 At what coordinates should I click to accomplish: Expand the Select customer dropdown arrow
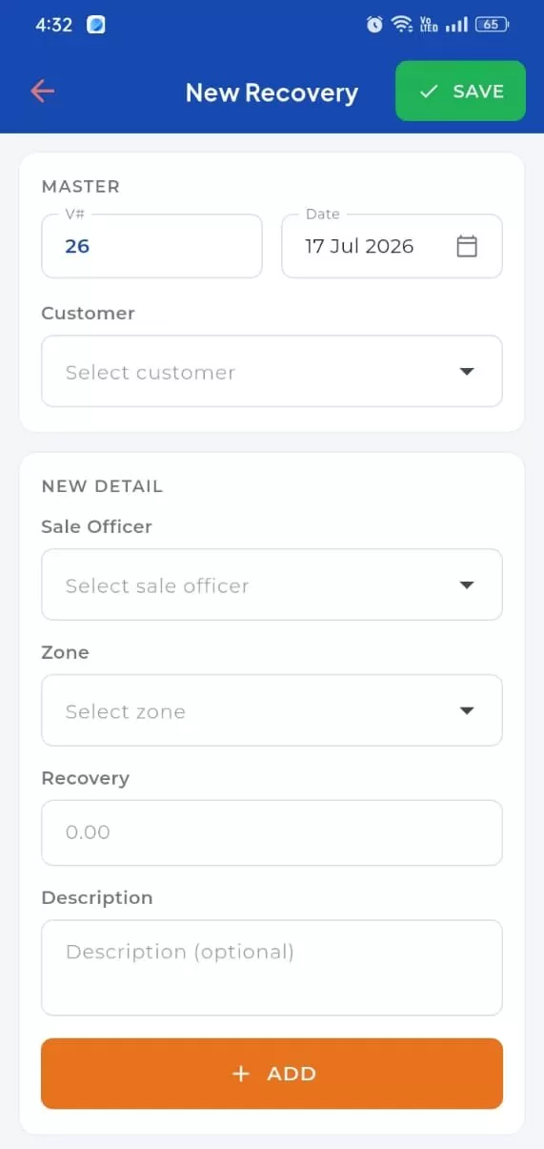467,372
